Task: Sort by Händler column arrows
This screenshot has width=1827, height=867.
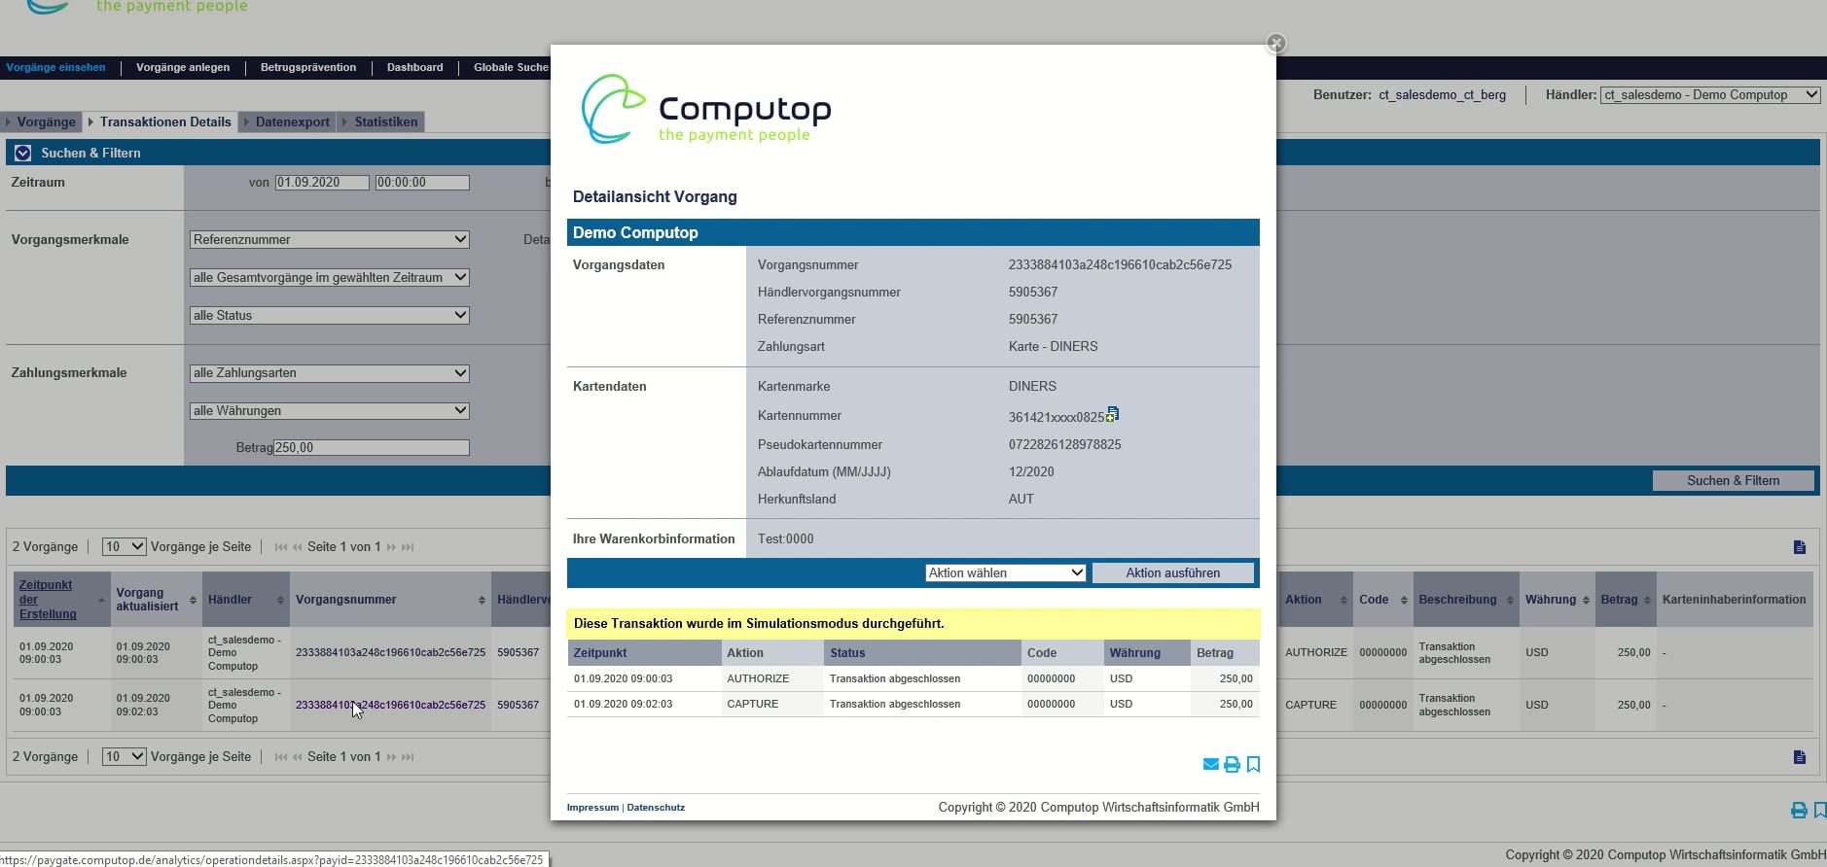Action: coord(280,600)
